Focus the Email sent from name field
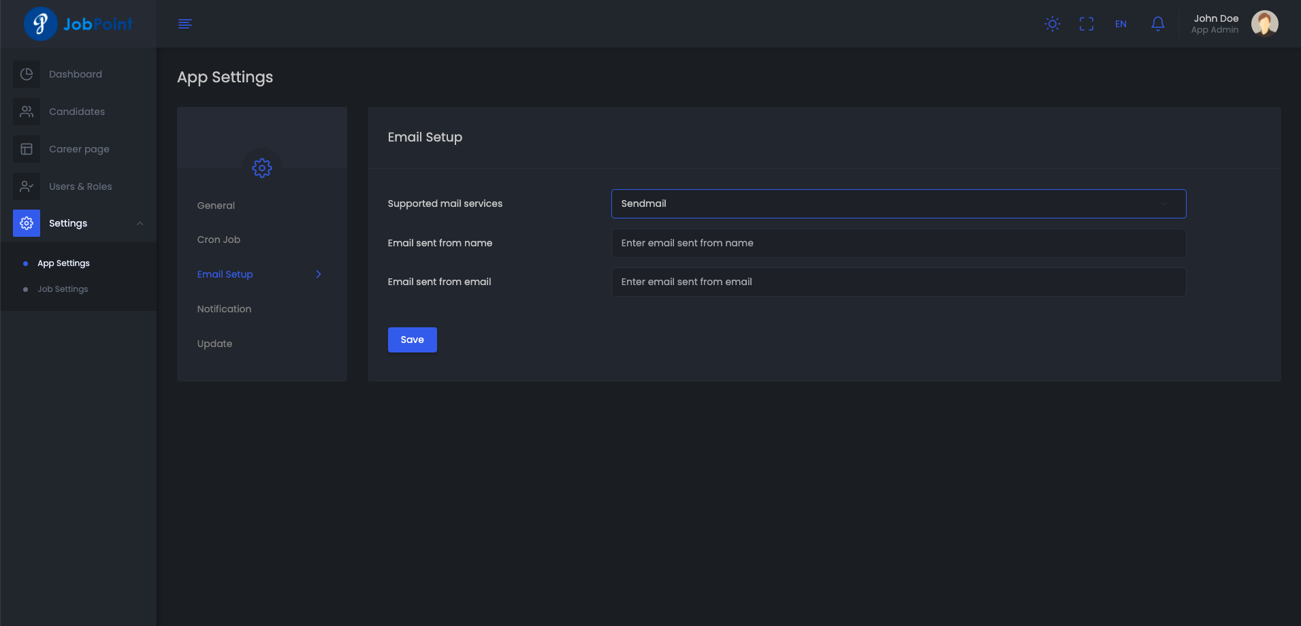 [898, 243]
